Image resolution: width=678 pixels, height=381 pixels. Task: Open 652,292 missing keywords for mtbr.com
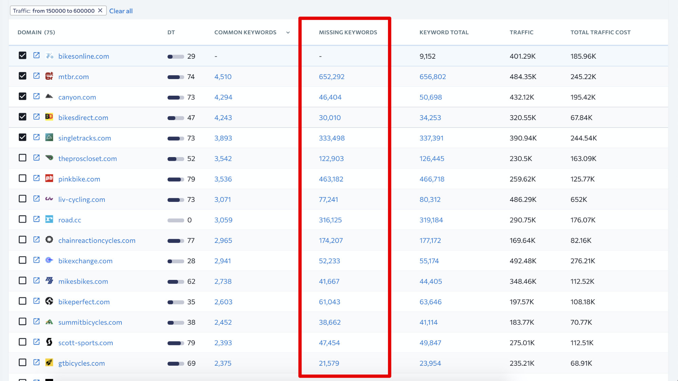(331, 77)
